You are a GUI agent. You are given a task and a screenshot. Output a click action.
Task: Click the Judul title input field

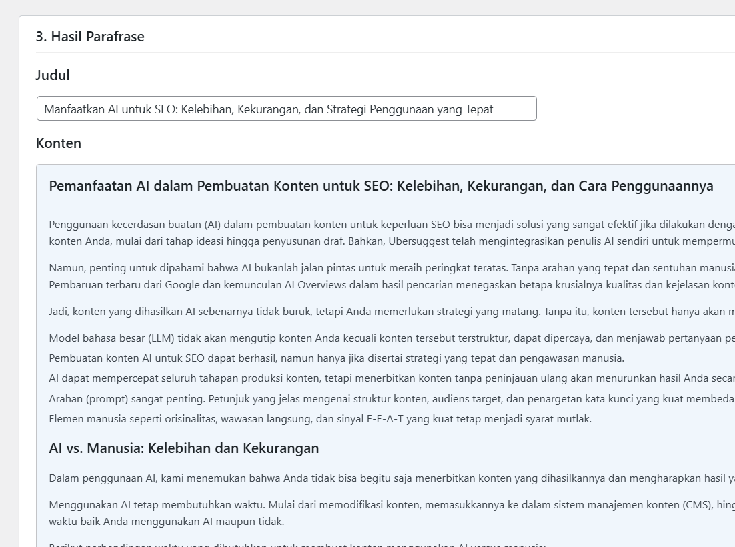(x=286, y=109)
